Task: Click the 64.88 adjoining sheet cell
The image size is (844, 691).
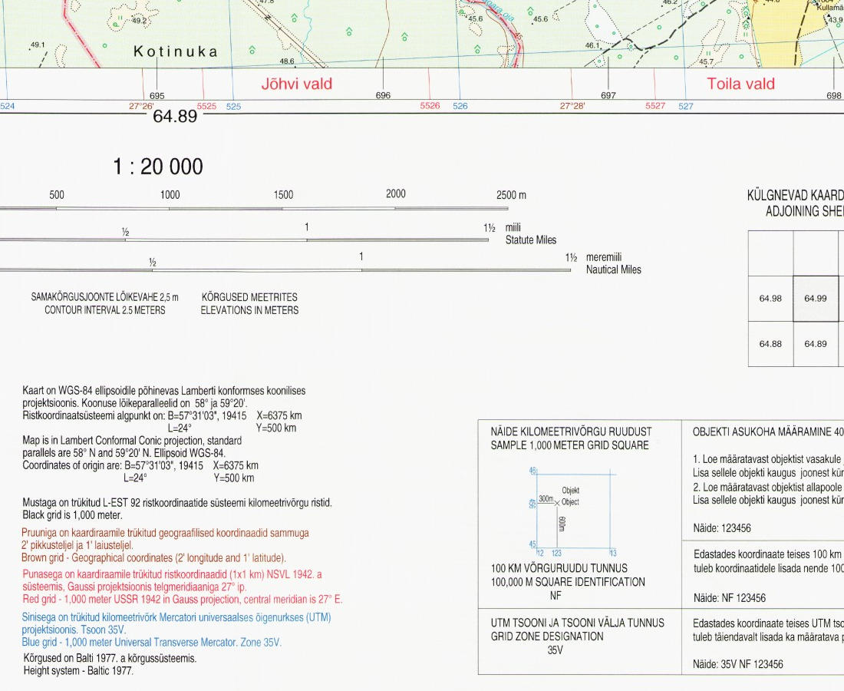Action: (770, 344)
